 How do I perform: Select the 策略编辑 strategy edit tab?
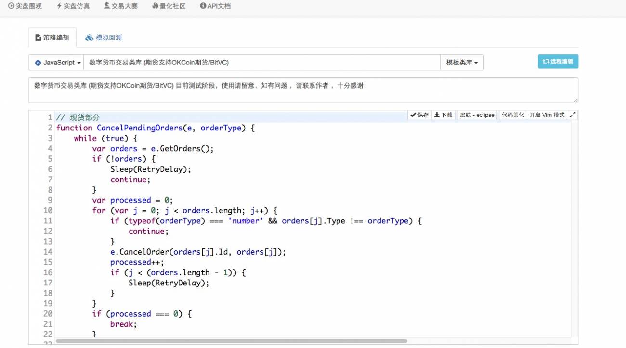click(x=52, y=38)
